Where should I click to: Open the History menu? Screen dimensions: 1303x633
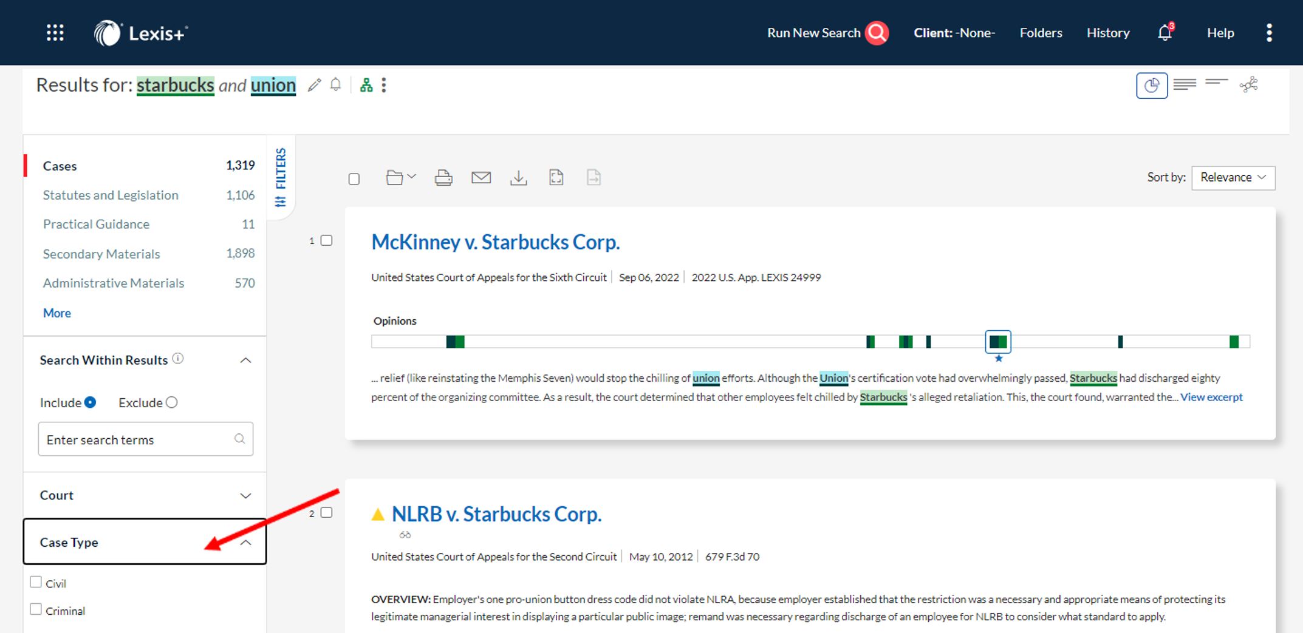tap(1108, 33)
